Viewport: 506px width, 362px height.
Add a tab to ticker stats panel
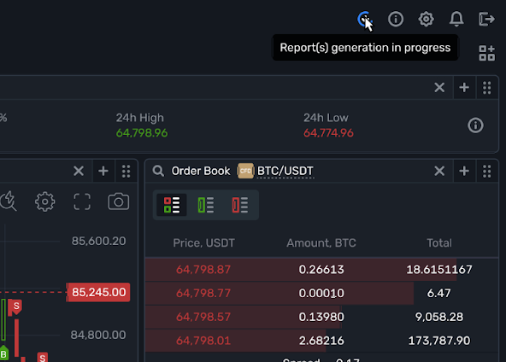(464, 87)
